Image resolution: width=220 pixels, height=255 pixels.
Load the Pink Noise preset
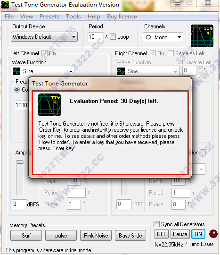pyautogui.click(x=96, y=235)
